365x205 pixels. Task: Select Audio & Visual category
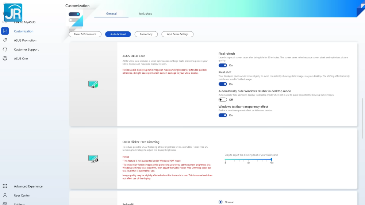118,34
